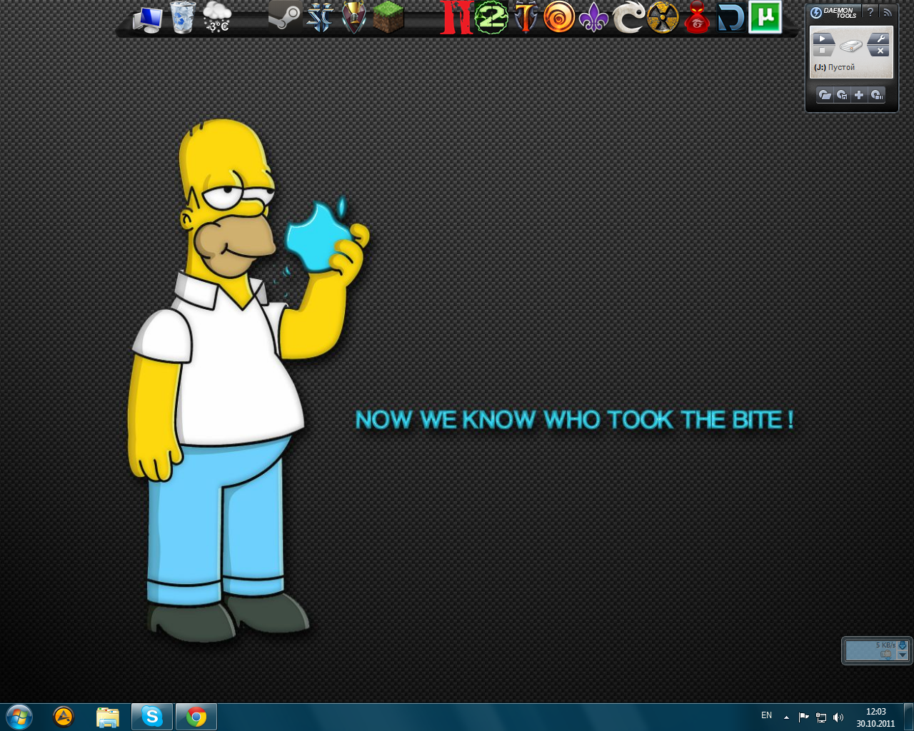The width and height of the screenshot is (914, 731).
Task: Open the Computer icon in the dock
Action: click(148, 19)
